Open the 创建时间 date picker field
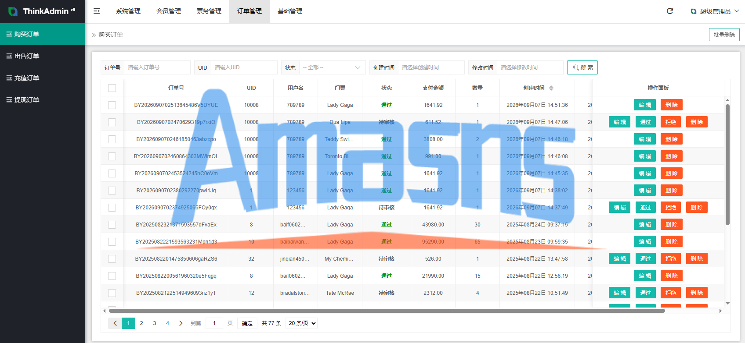The image size is (745, 343). (431, 67)
